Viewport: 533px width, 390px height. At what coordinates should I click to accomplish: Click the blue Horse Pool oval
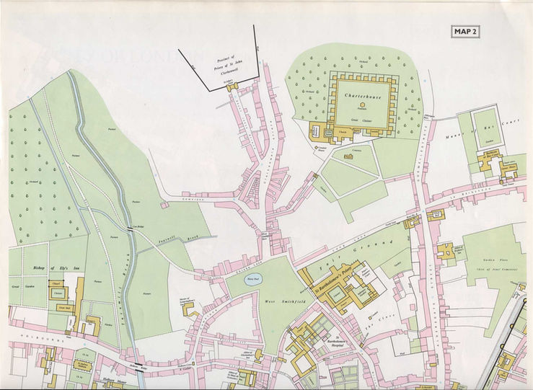click(252, 280)
